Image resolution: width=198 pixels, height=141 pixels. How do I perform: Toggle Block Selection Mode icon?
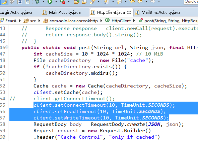(20, 2)
